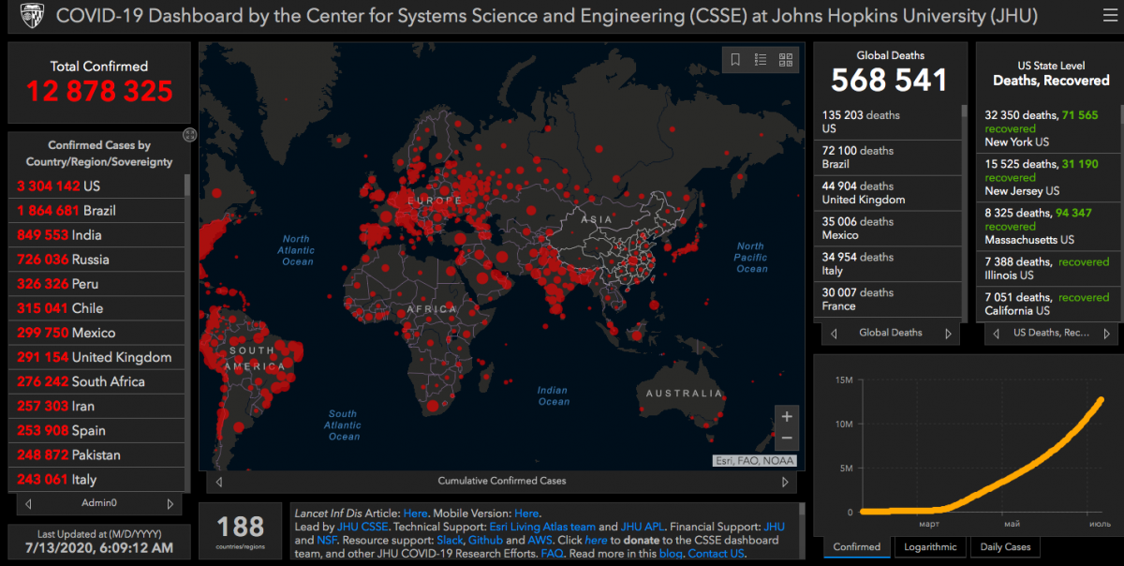Select Spain row in confirmed cases list
The height and width of the screenshot is (566, 1124).
point(97,430)
